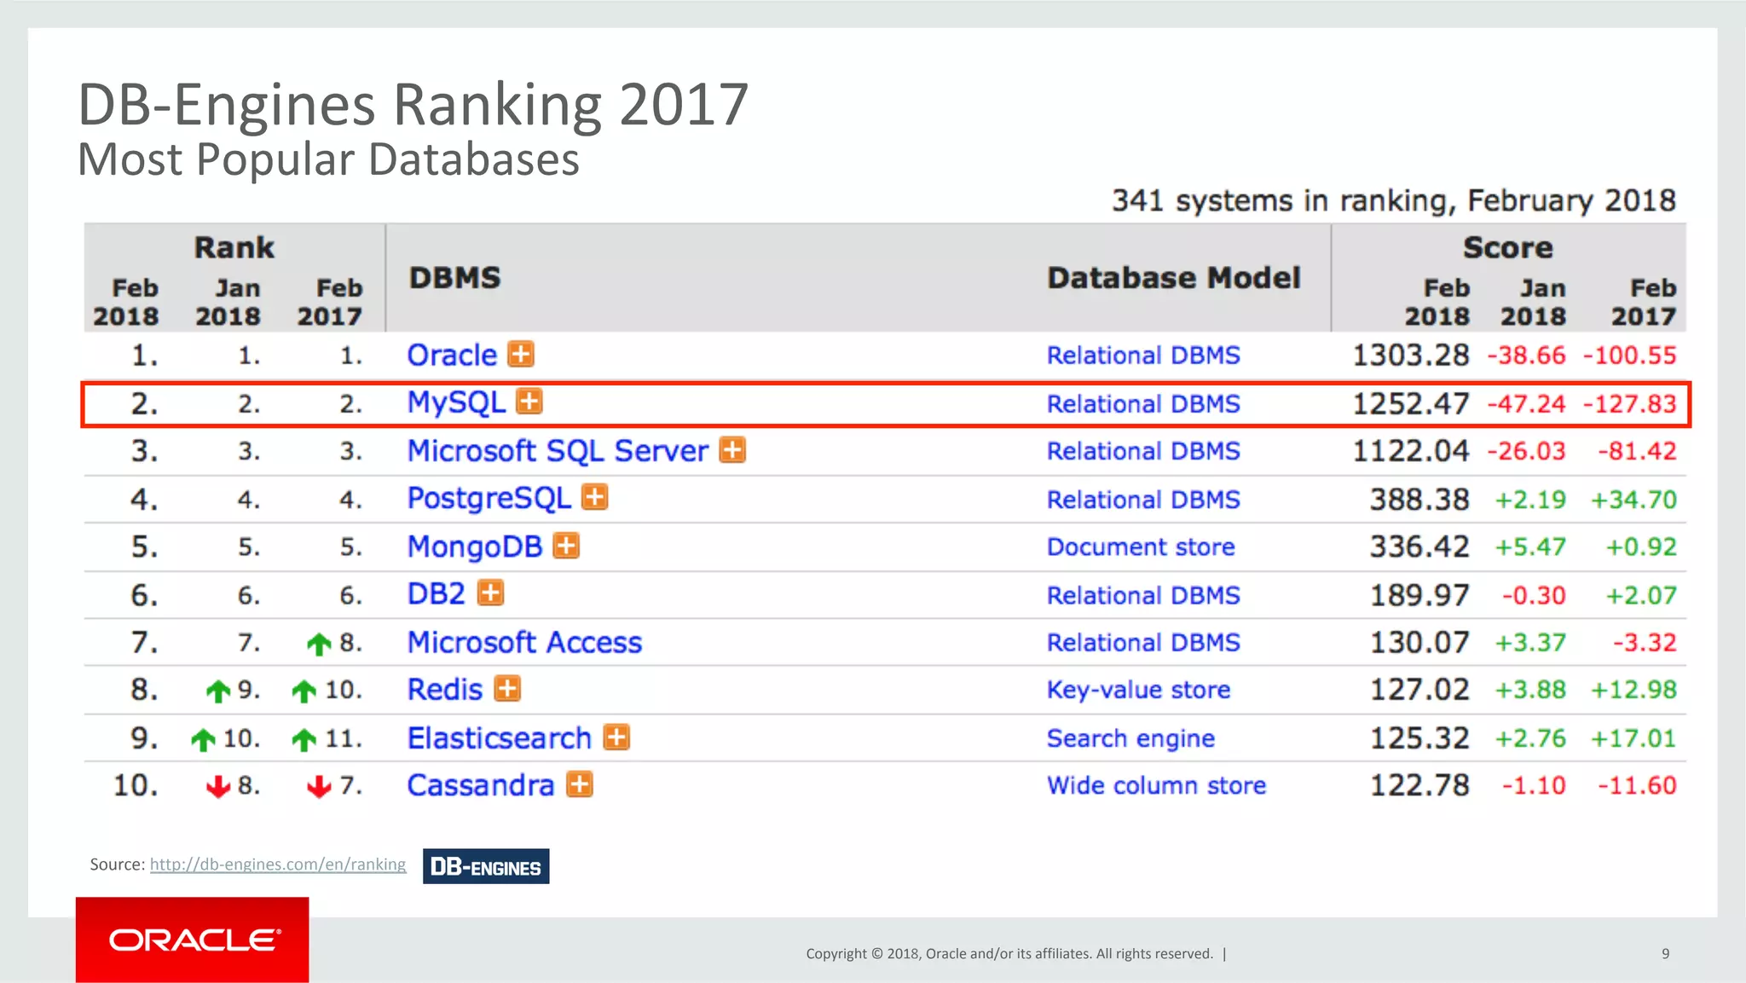Open the Microsoft Access link
The width and height of the screenshot is (1746, 983).
point(524,642)
